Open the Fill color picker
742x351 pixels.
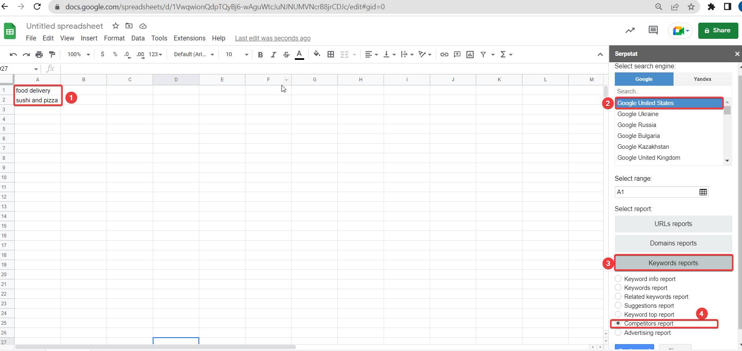317,54
